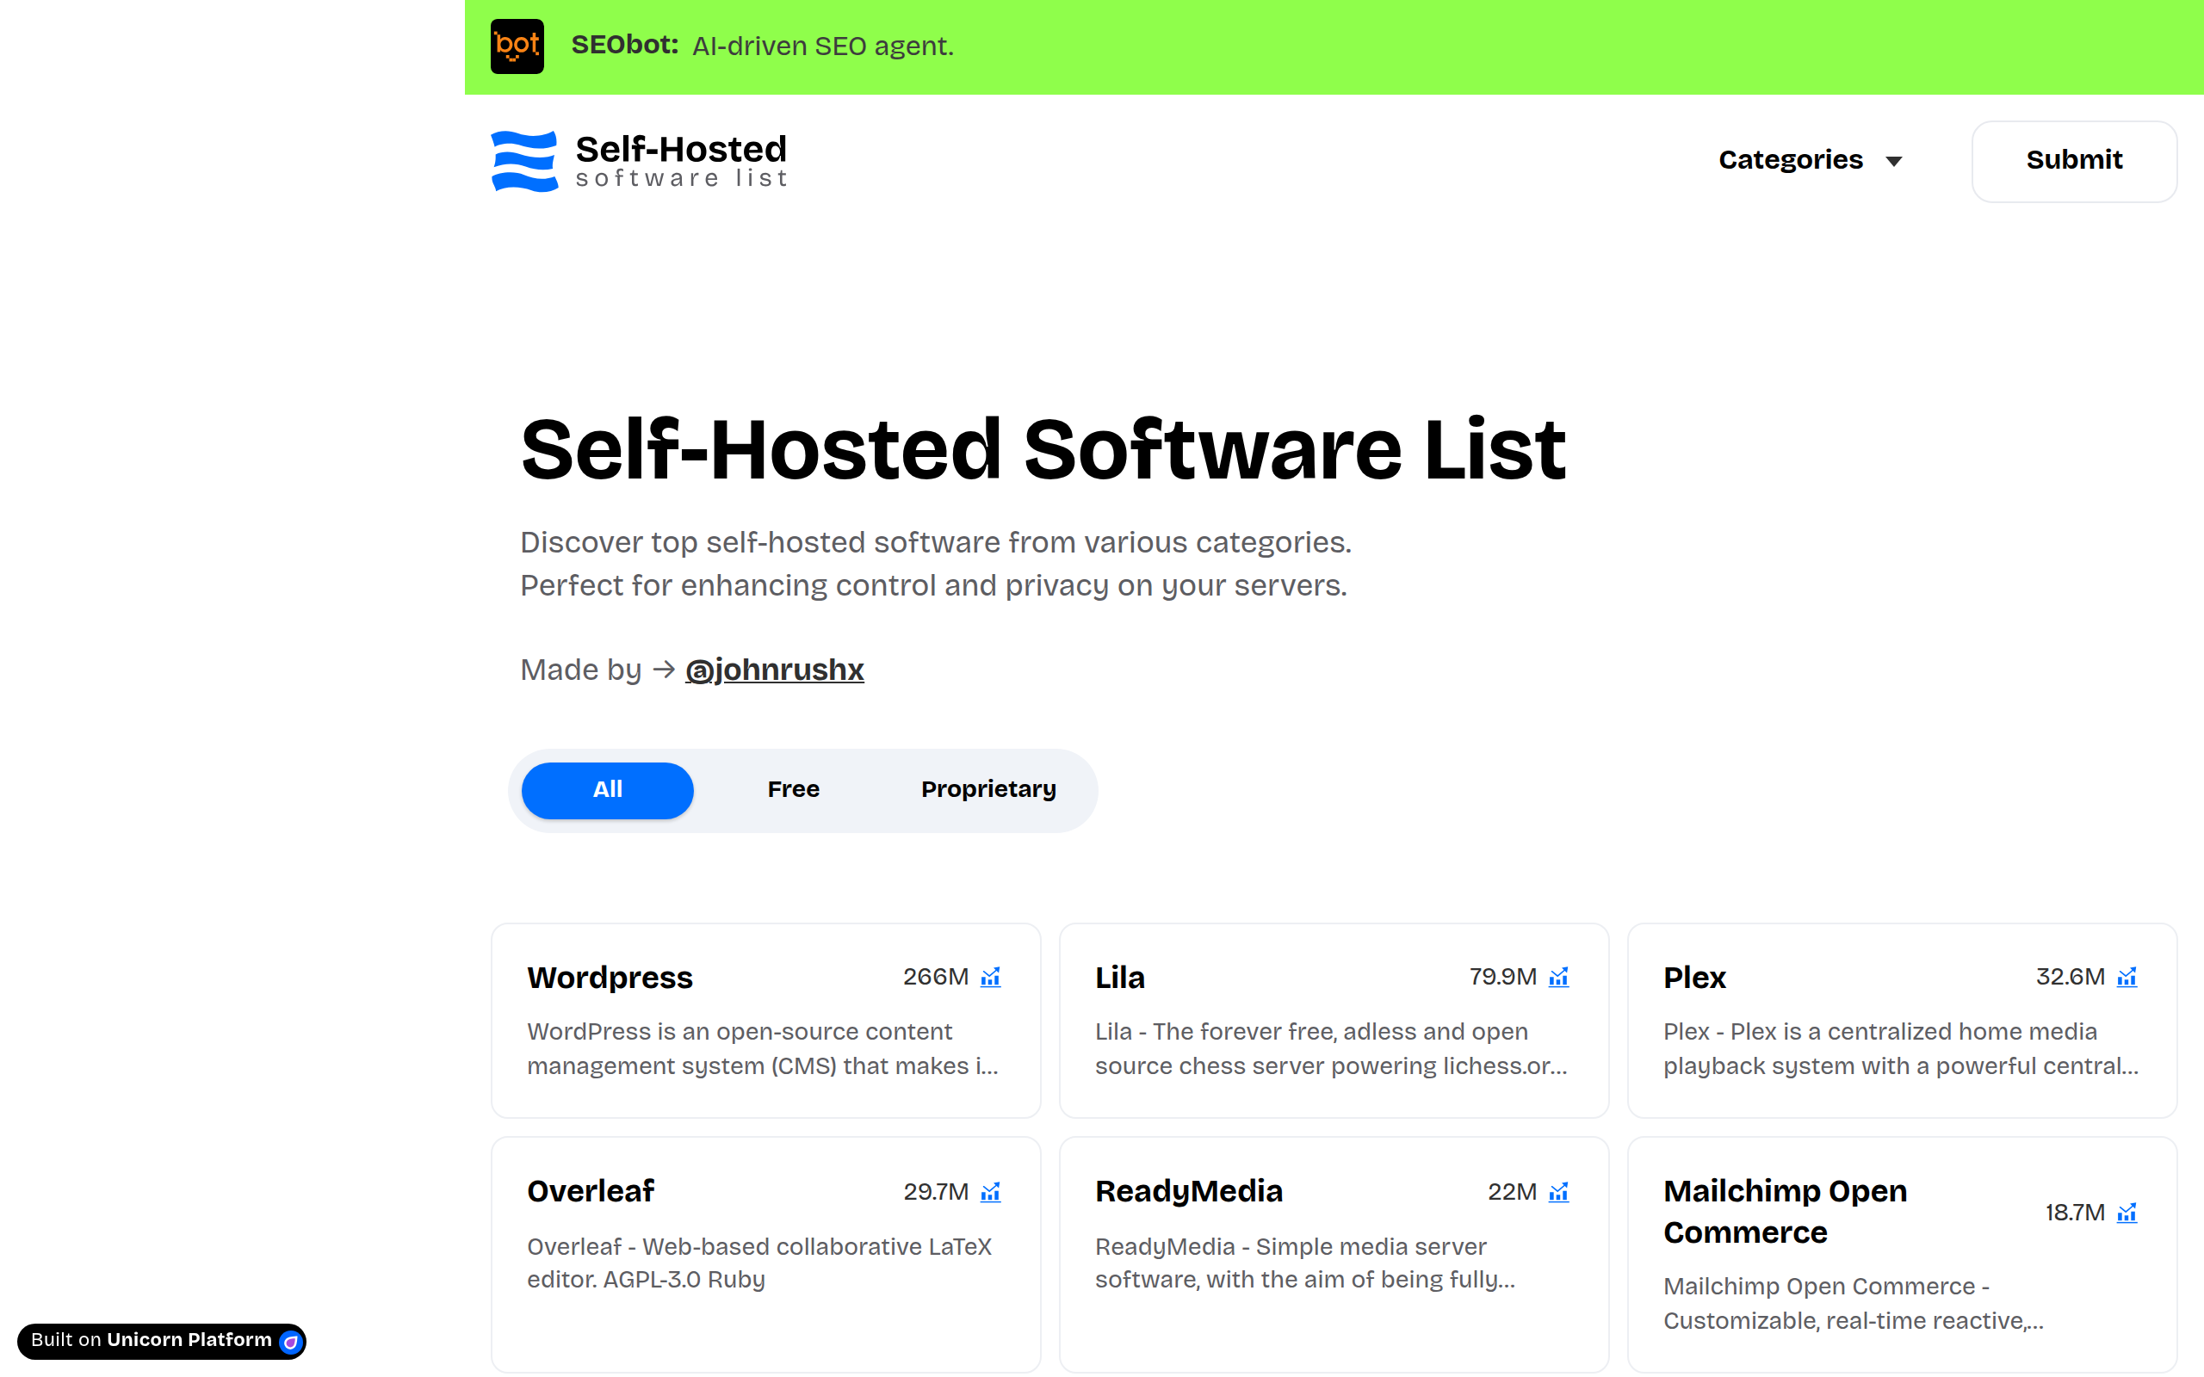This screenshot has width=2204, height=1377.
Task: Click the Wordpress description text
Action: (763, 1049)
